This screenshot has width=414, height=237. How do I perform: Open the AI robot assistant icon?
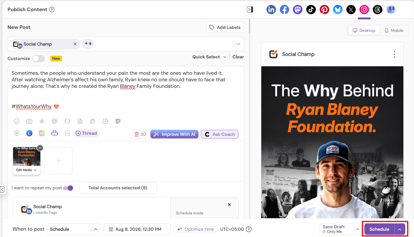(55, 133)
